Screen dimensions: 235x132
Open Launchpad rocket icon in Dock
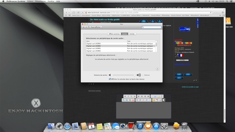tap(59, 126)
